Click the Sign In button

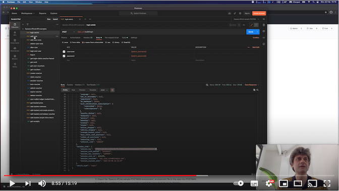click(x=247, y=14)
